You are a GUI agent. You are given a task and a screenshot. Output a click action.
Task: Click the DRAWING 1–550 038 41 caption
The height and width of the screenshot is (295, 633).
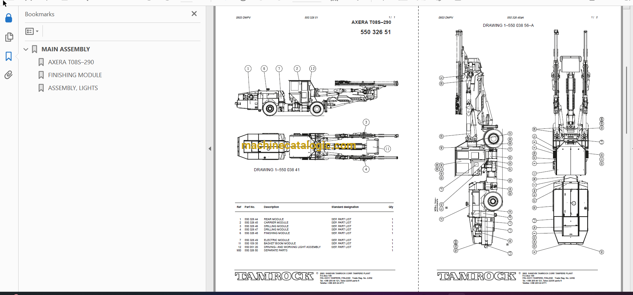click(277, 170)
